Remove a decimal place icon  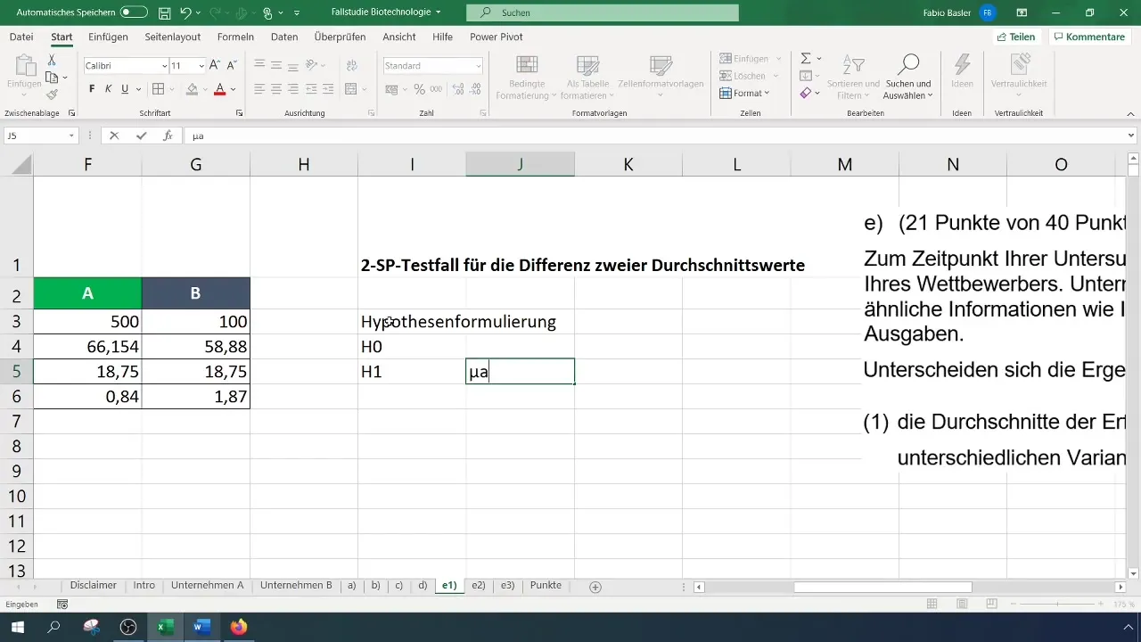477,89
